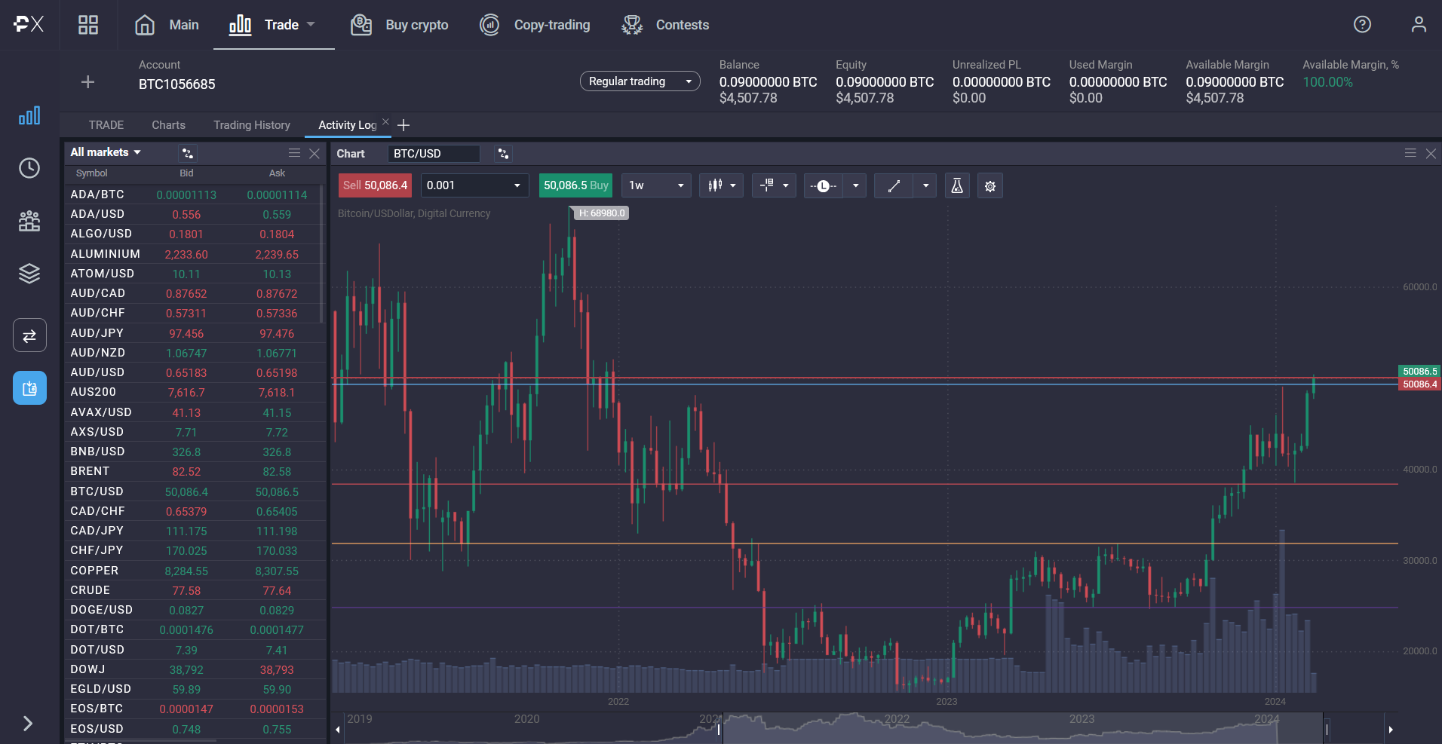1442x744 pixels.
Task: Open chart settings gear icon
Action: click(x=990, y=185)
